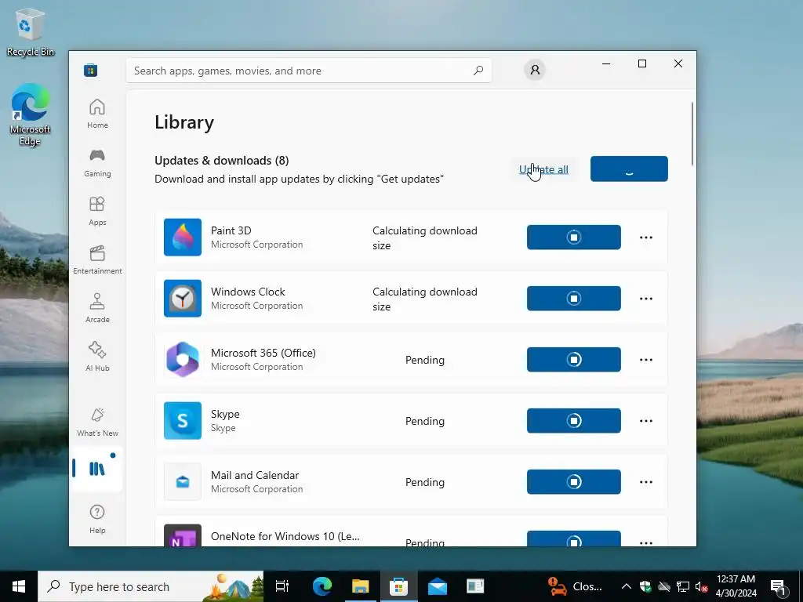The height and width of the screenshot is (602, 803).
Task: Click in the Store search field
Action: point(309,71)
